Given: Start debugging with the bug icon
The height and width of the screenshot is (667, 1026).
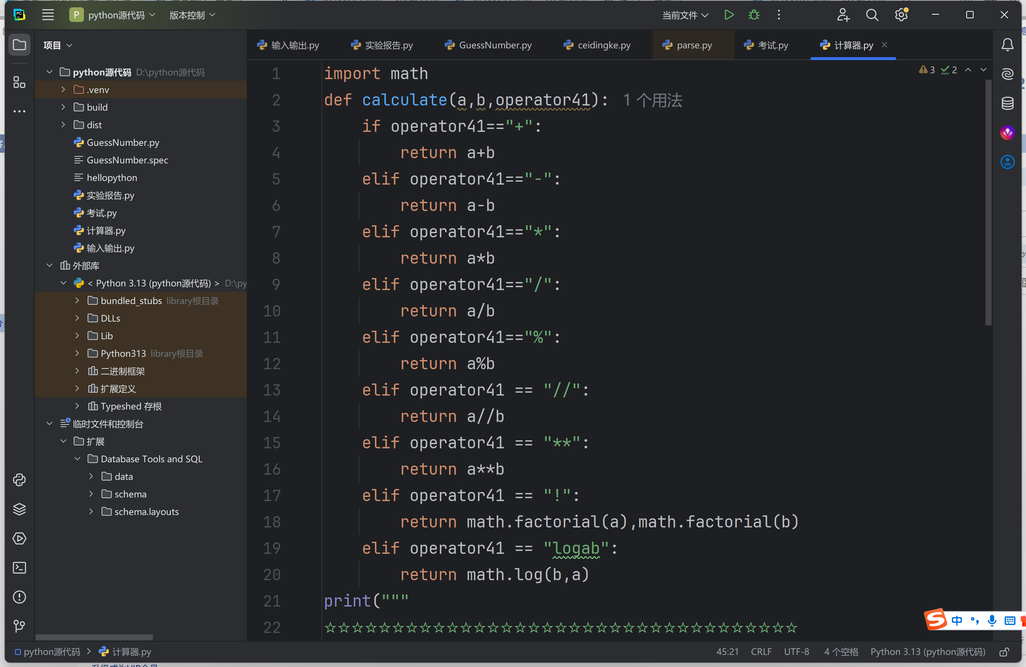Looking at the screenshot, I should 754,15.
